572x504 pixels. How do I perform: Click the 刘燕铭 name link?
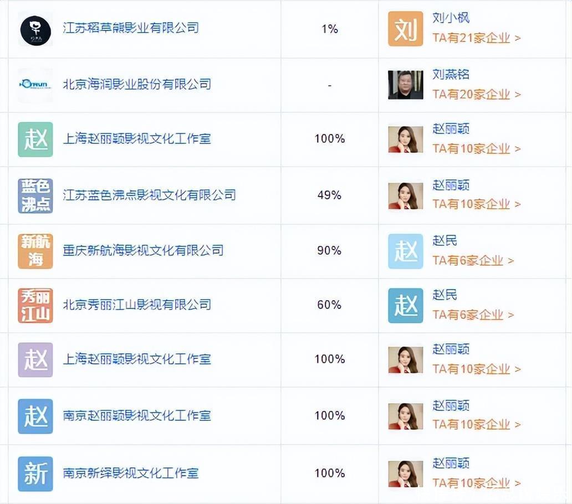point(451,74)
